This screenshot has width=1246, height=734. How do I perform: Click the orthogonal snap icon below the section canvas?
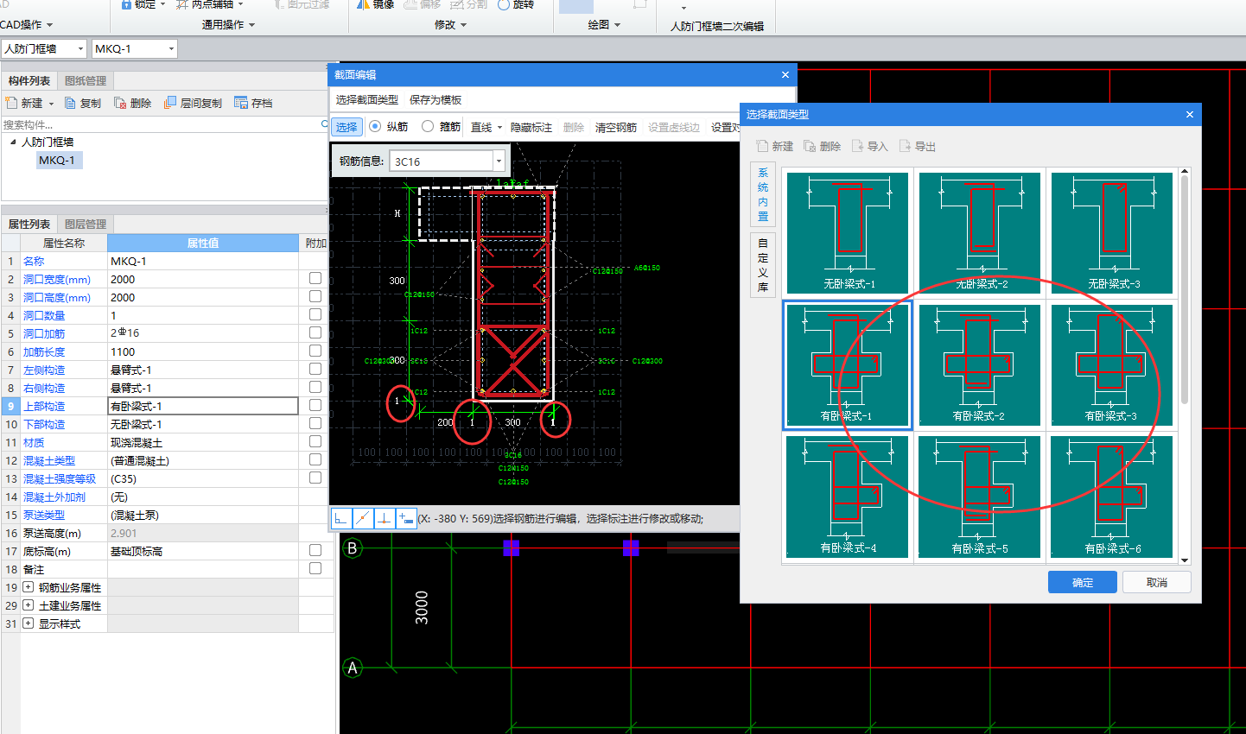click(341, 518)
